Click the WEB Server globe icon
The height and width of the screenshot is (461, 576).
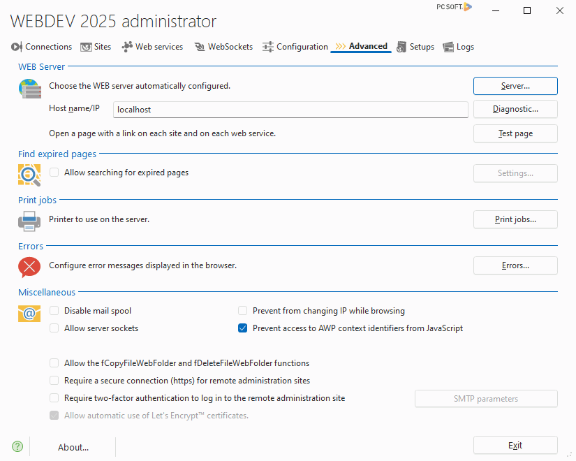pyautogui.click(x=30, y=89)
